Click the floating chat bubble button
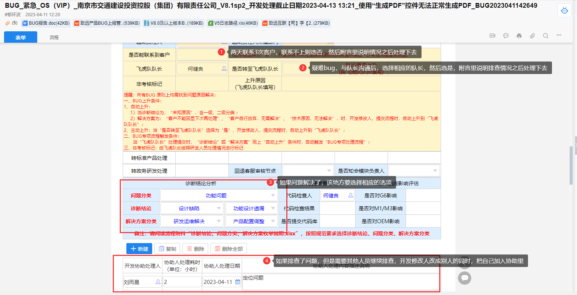Screen dimensions: 577x295 (x=465, y=278)
